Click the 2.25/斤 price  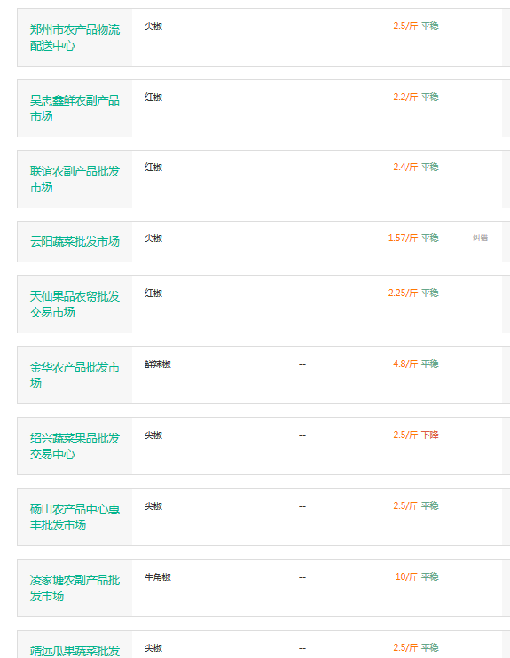[403, 293]
